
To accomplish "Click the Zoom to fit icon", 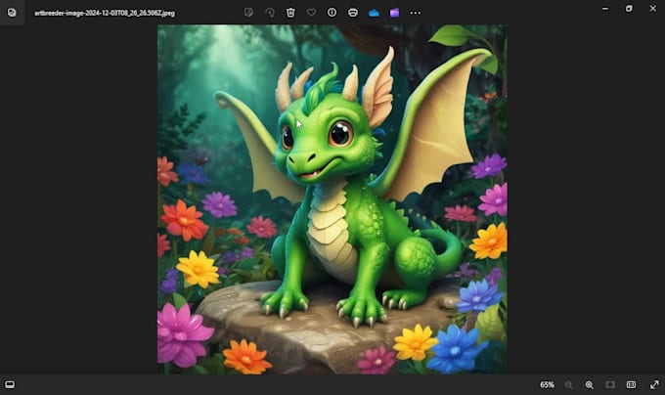I will click(610, 384).
